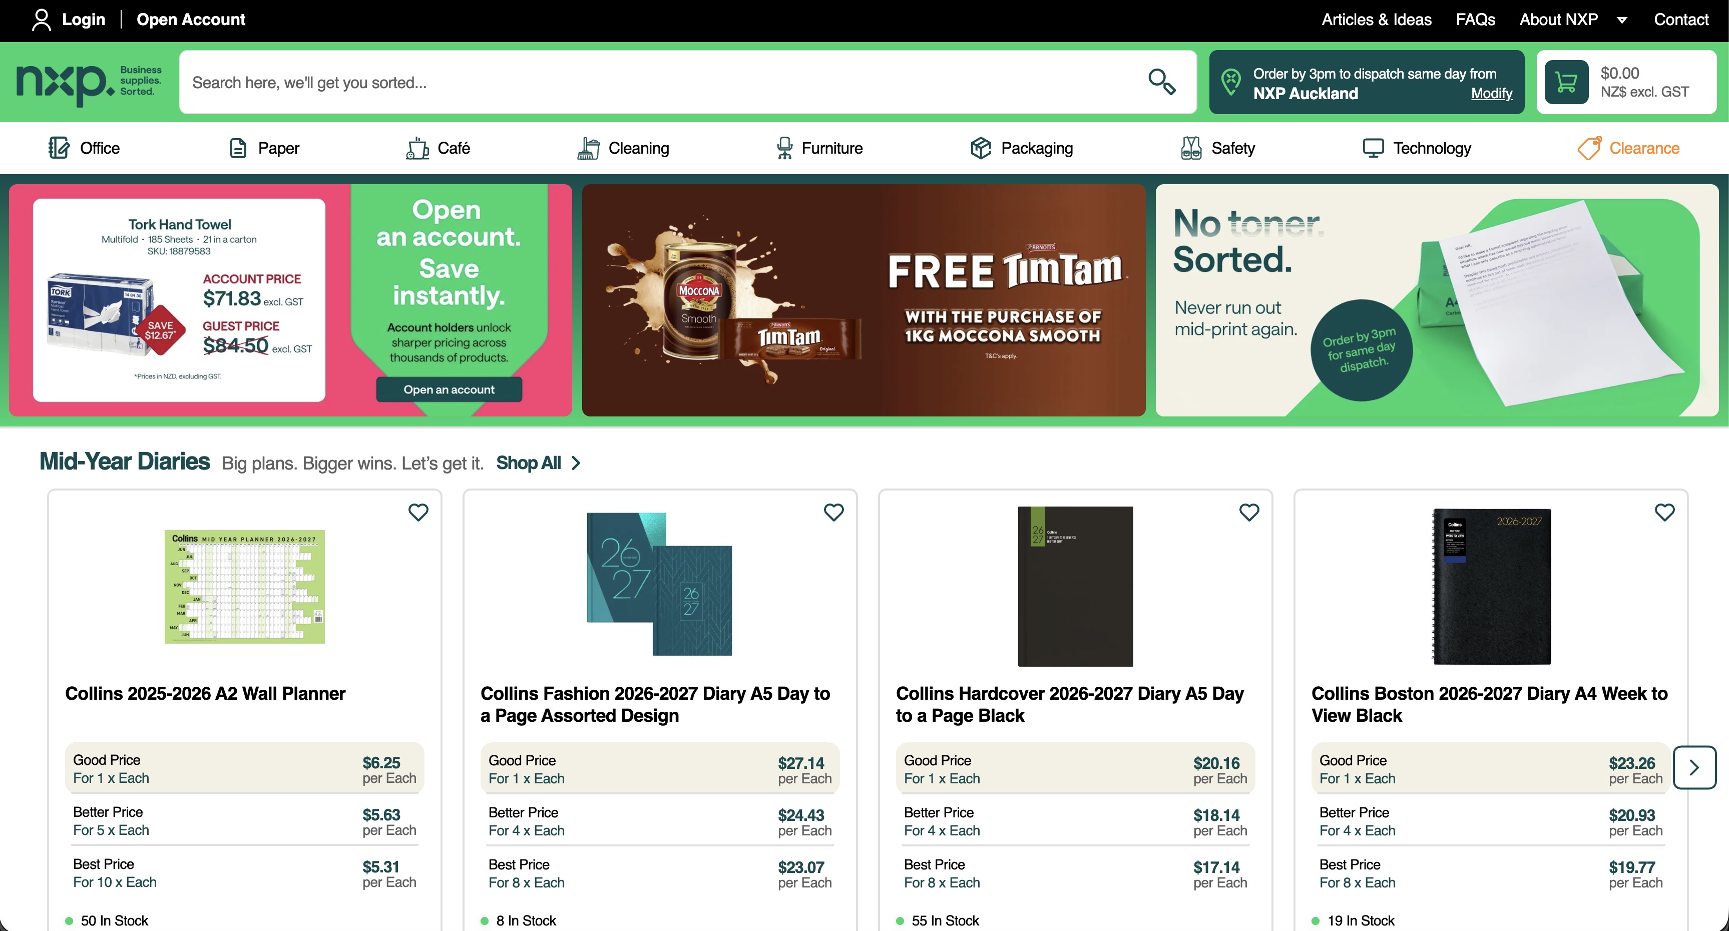Open Collins 2025-2026 A2 Wall Planner title

click(205, 693)
